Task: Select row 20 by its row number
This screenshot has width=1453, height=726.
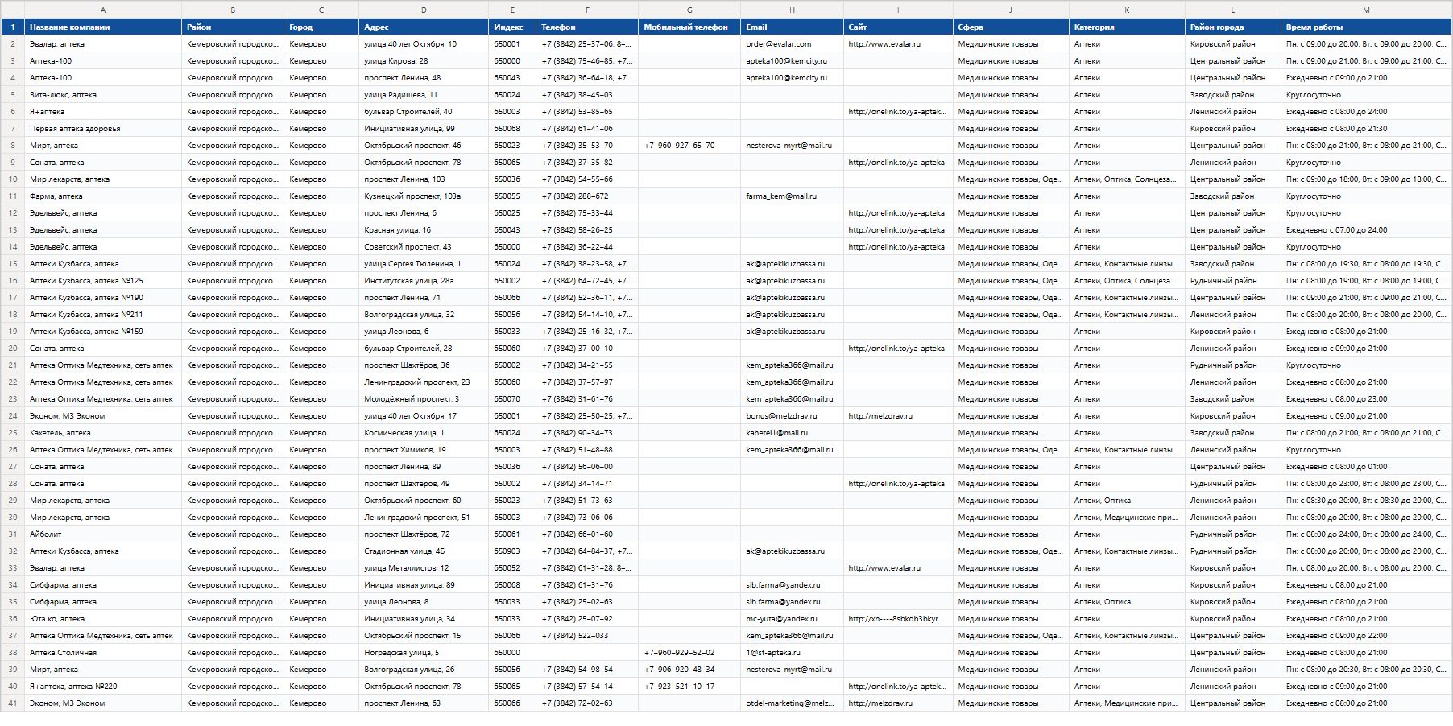Action: [13, 349]
